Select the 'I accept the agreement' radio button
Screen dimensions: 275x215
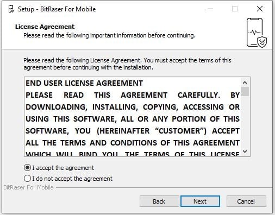(x=27, y=168)
